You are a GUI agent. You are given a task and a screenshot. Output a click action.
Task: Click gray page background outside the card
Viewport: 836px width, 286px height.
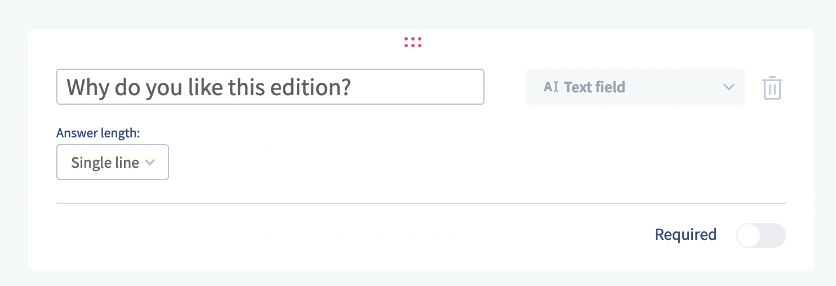pyautogui.click(x=417, y=14)
